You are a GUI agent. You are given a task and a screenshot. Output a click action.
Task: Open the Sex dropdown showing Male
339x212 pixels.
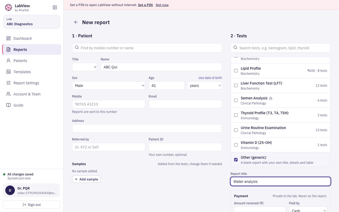[109, 86]
